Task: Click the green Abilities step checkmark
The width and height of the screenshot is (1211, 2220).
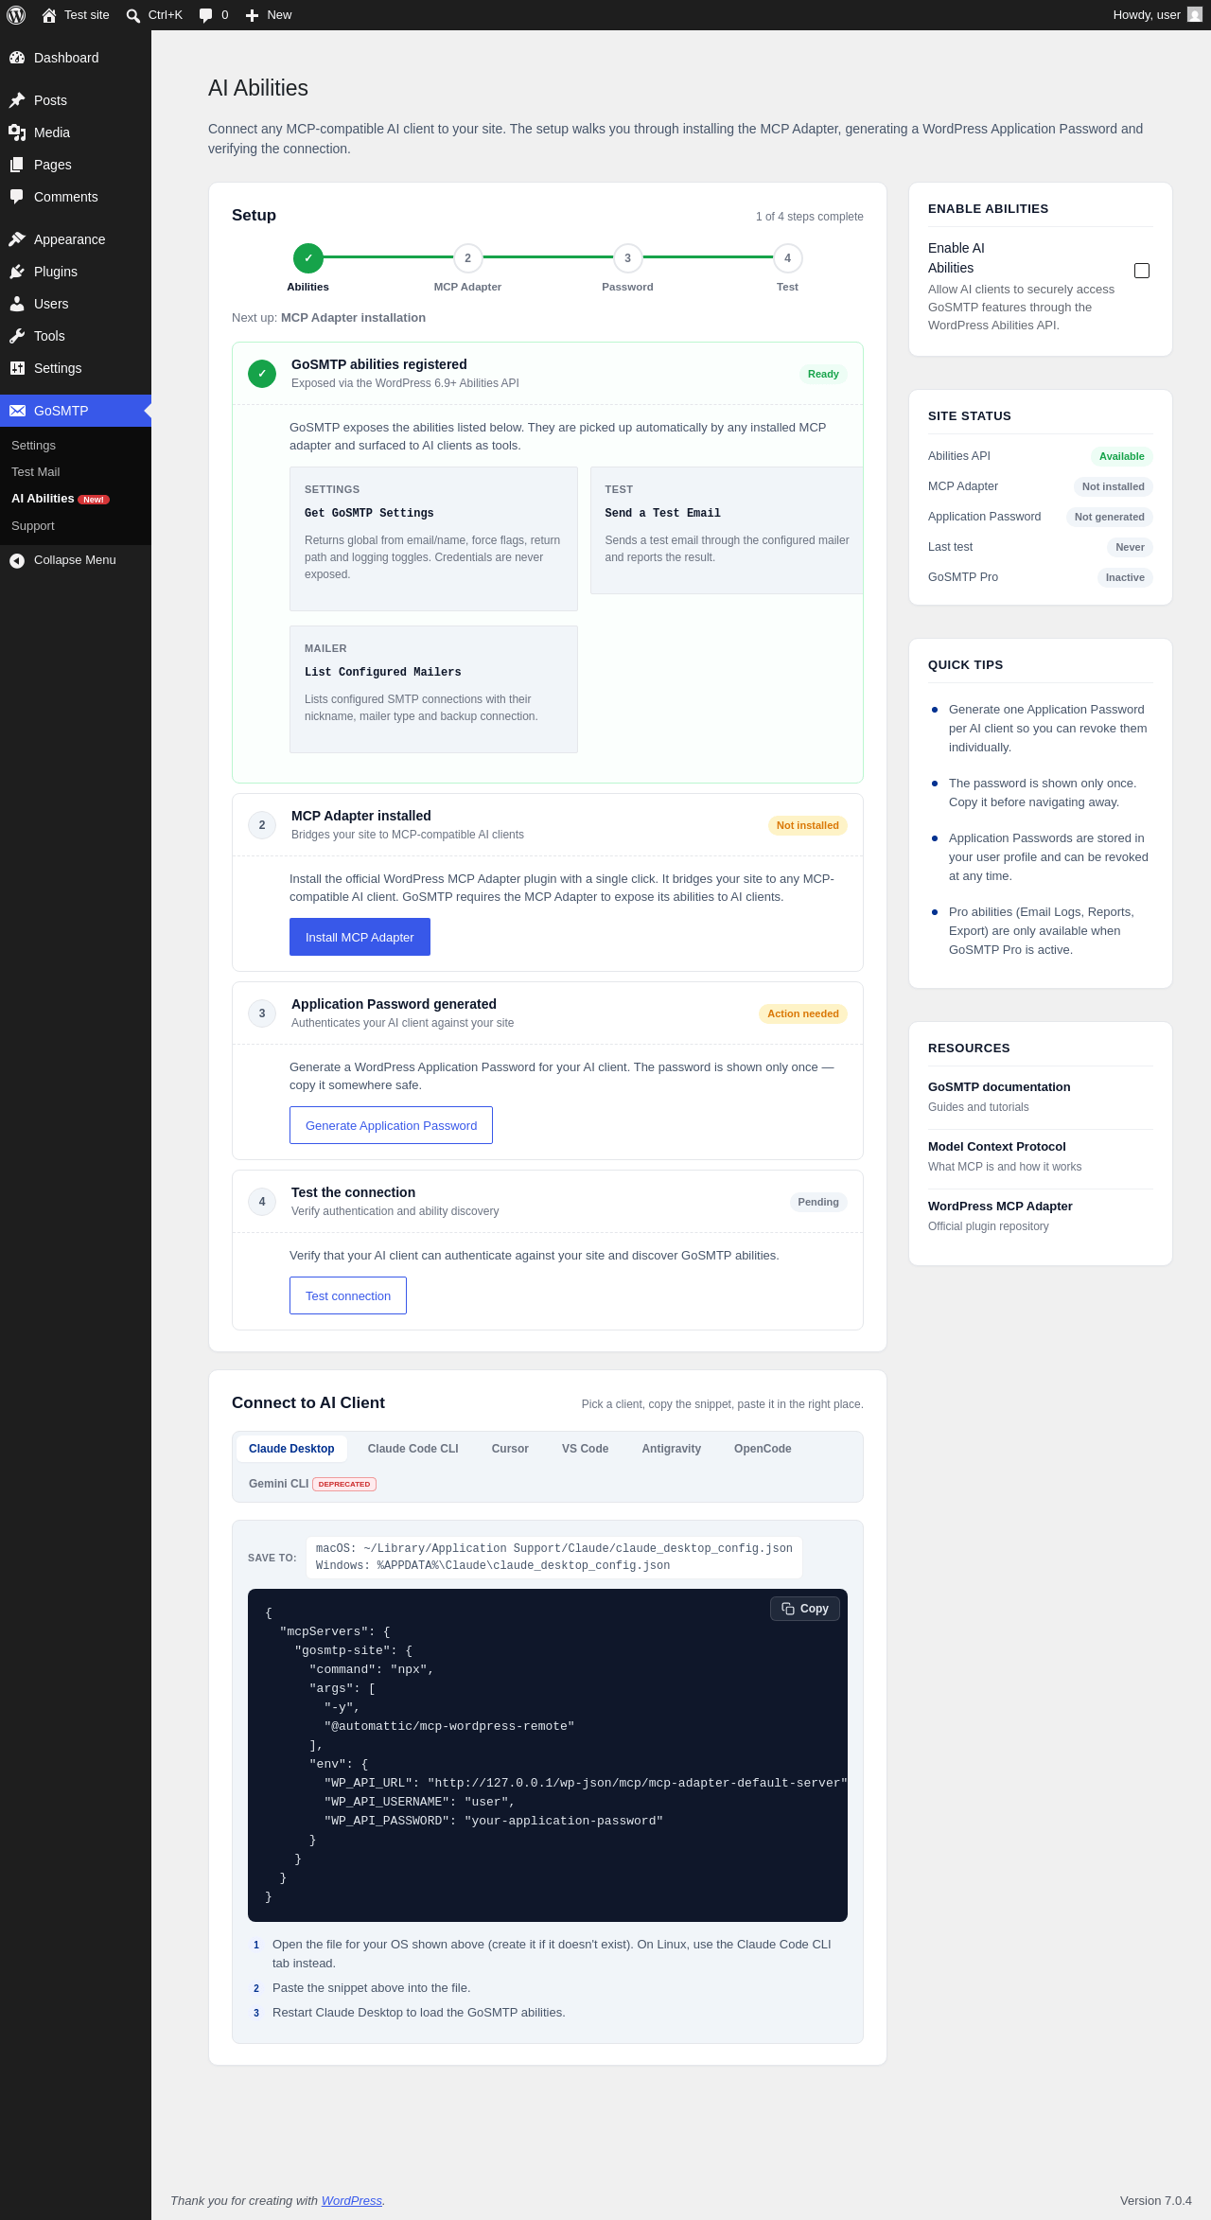Action: pos(308,258)
